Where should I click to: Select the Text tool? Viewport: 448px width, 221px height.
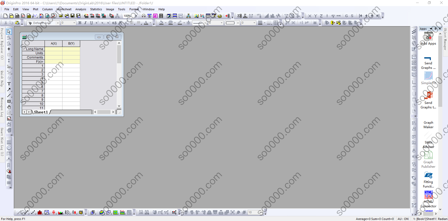point(9,84)
